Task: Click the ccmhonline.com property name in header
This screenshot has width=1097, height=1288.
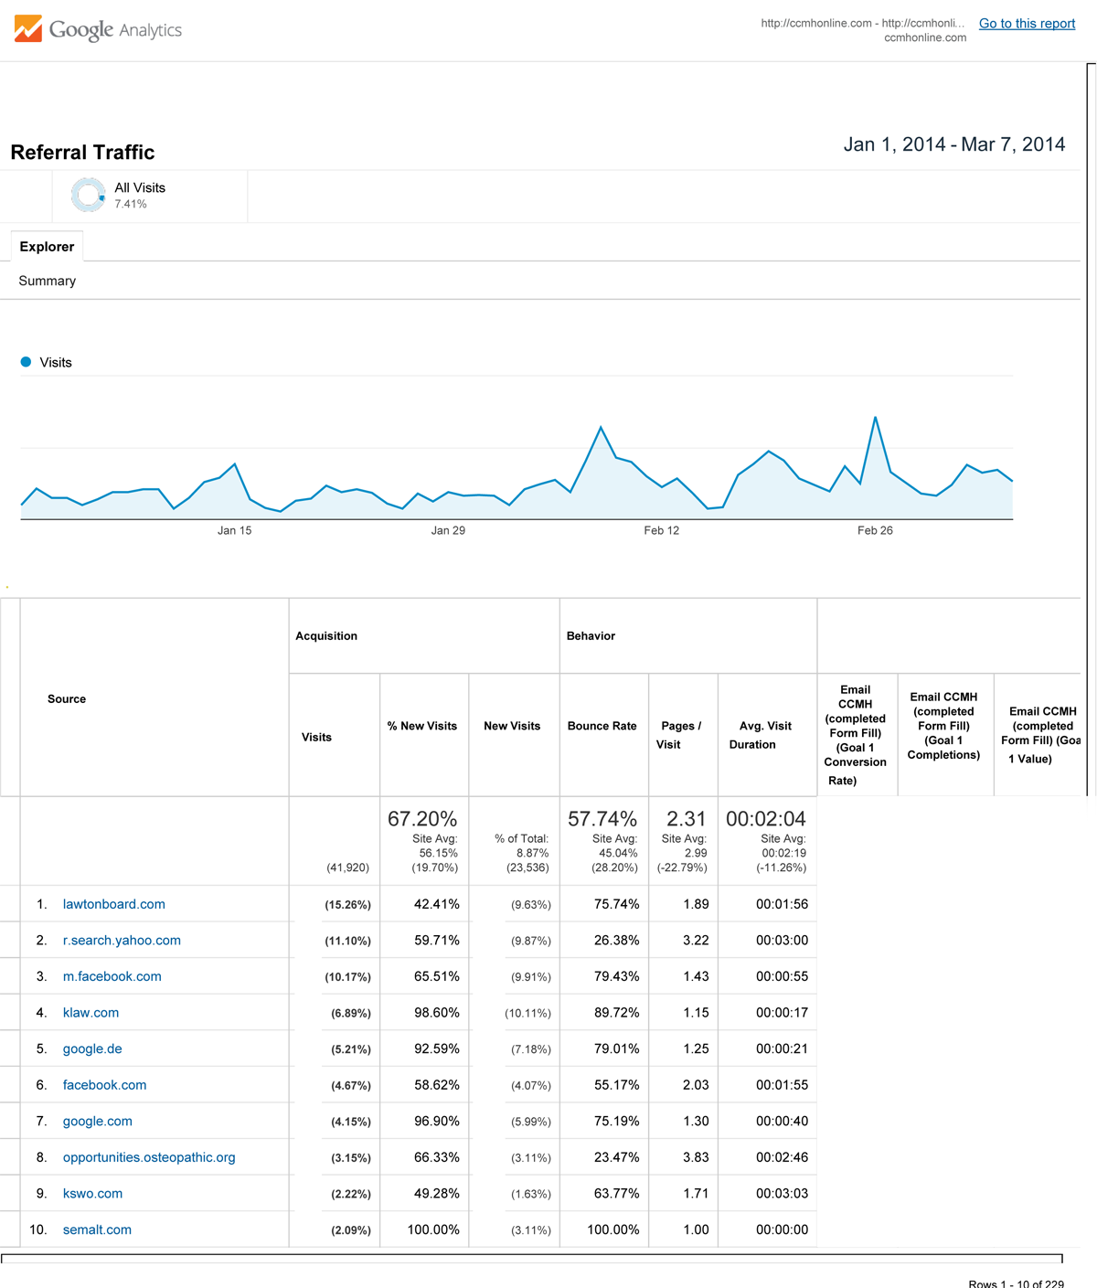Action: point(925,37)
